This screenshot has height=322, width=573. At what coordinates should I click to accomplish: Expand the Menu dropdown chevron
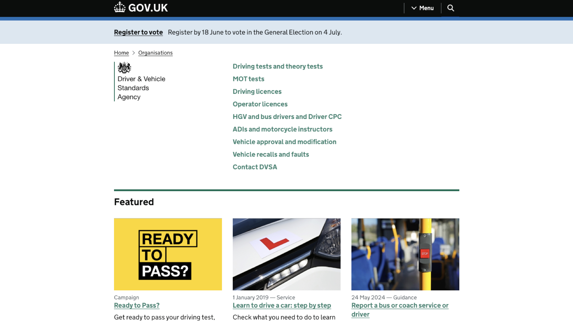(x=414, y=8)
